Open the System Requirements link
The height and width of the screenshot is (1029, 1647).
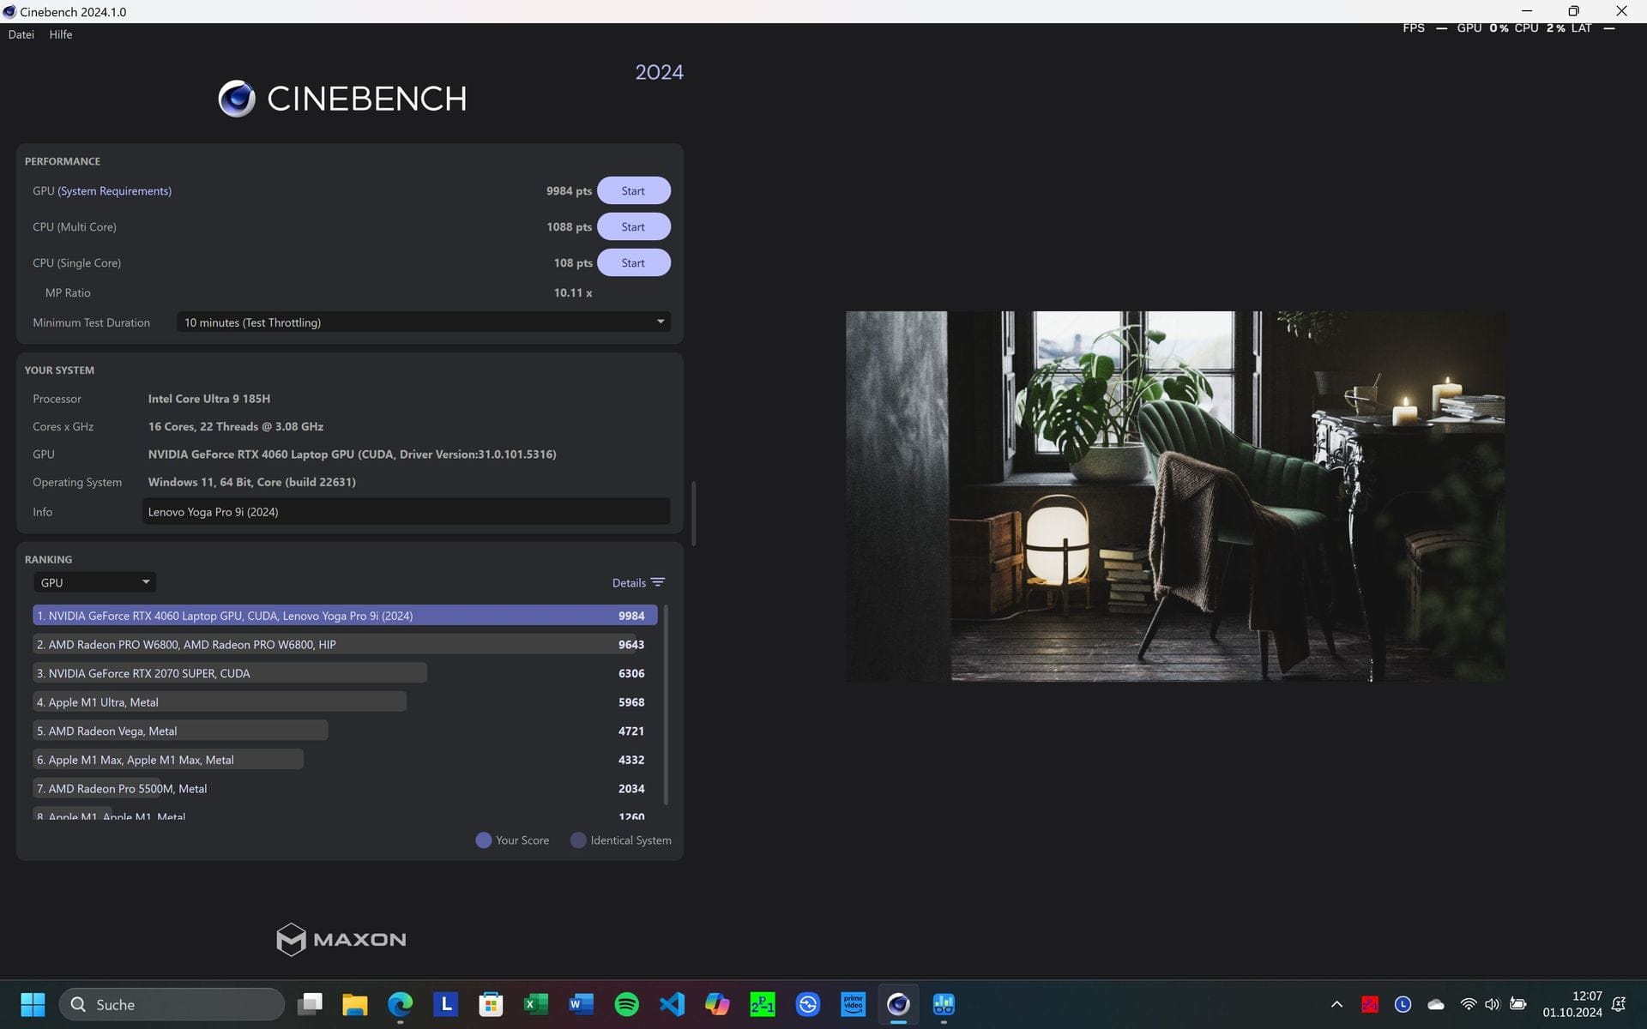(115, 190)
